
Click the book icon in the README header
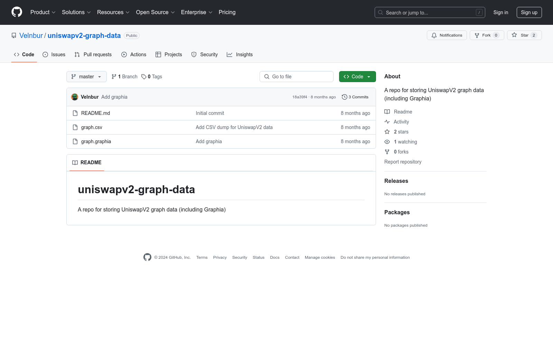coord(75,162)
